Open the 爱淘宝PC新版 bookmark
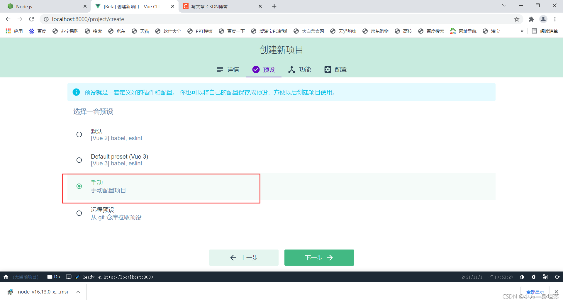The width and height of the screenshot is (563, 302). (269, 31)
